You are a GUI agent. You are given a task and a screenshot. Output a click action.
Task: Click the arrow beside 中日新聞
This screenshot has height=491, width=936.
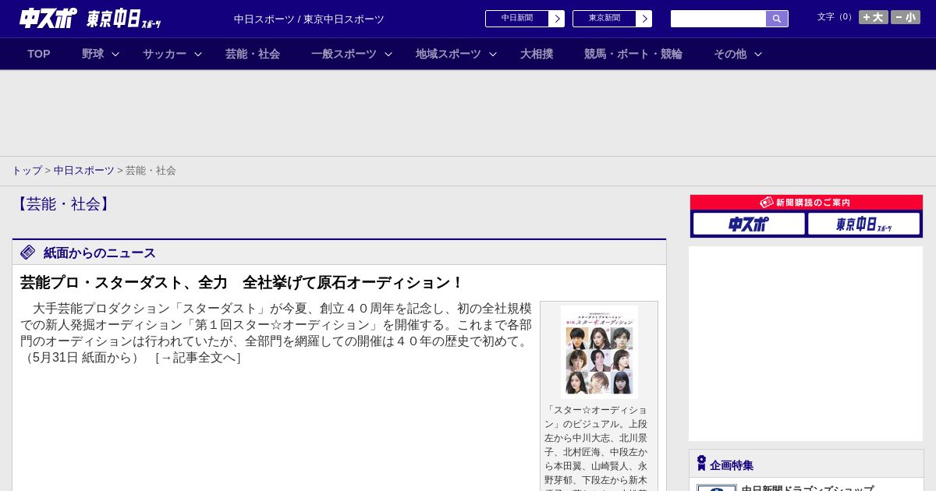click(557, 19)
